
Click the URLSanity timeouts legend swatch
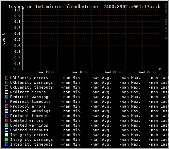7,87
